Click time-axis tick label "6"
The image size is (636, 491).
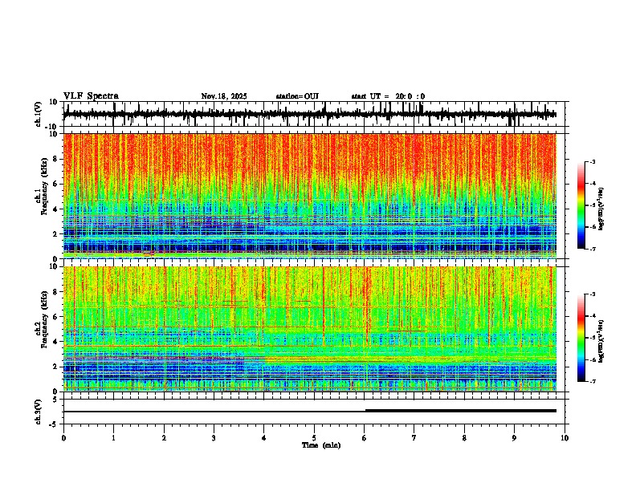(x=364, y=438)
